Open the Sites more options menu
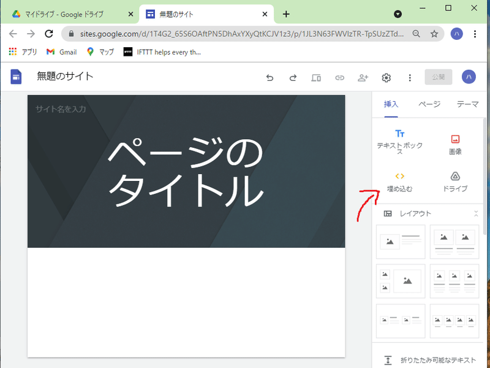Viewport: 490px width, 368px height. pyautogui.click(x=410, y=77)
